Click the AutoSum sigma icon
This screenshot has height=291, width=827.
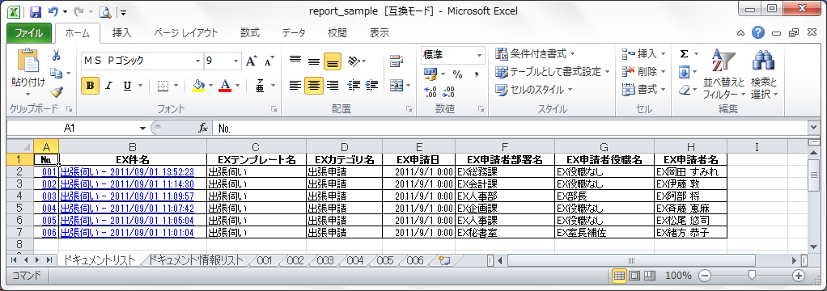[x=684, y=54]
